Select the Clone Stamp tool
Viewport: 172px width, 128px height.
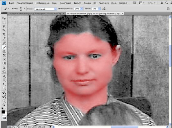4,51
